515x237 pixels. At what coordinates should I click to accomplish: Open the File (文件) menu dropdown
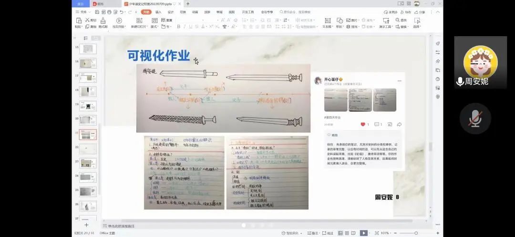[83, 12]
